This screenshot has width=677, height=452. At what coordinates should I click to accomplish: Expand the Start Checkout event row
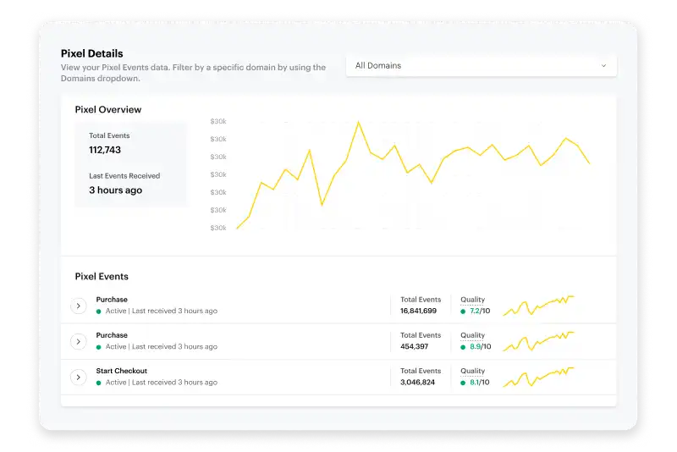click(x=78, y=378)
